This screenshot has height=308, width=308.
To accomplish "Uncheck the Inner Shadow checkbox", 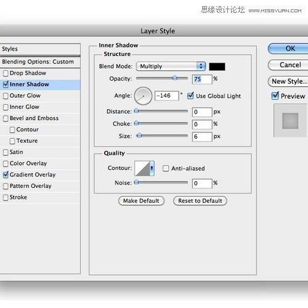I will [6, 84].
